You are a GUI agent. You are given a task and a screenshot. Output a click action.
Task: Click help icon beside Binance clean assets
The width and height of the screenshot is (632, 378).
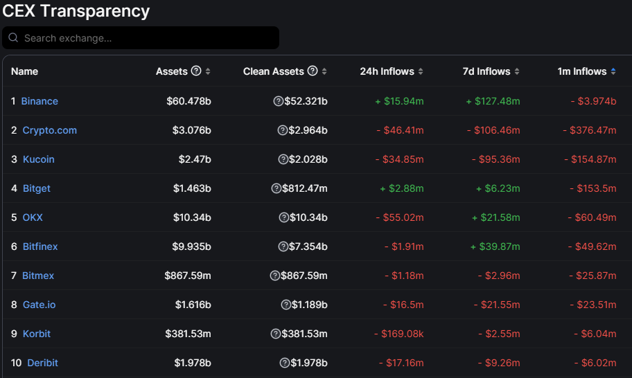coord(279,101)
